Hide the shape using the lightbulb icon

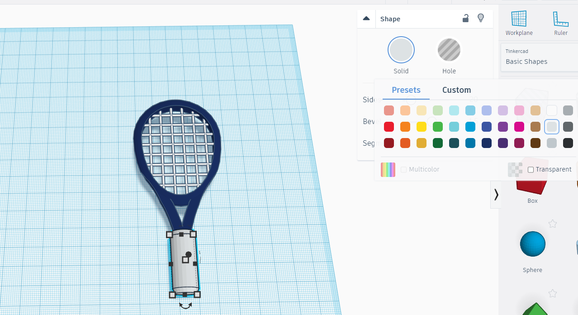(480, 18)
